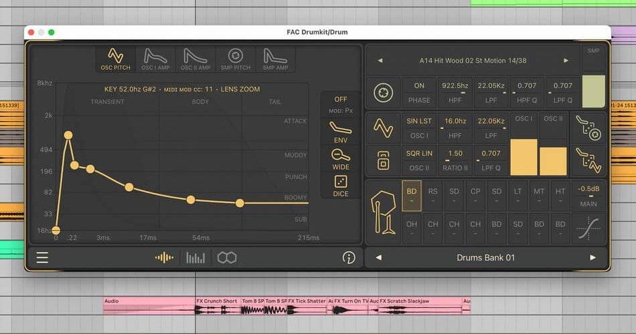Image resolution: width=636 pixels, height=334 pixels.
Task: Click the WIDE zoom magnifier icon
Action: (341, 159)
